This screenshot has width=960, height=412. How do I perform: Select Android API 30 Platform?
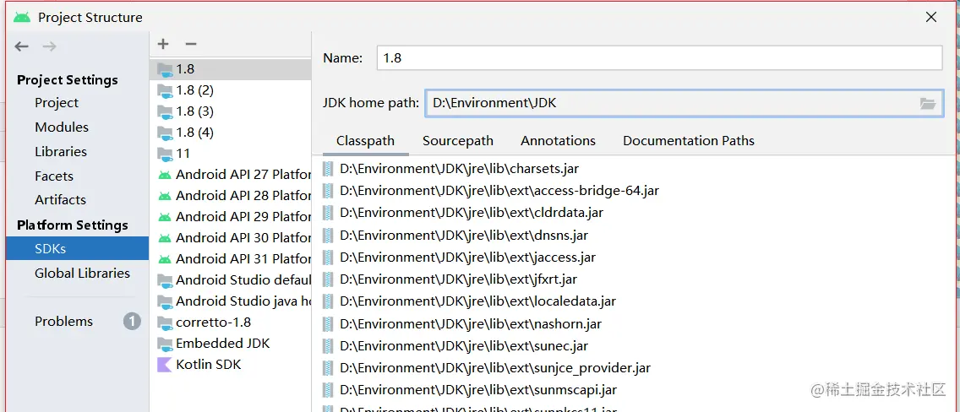230,238
